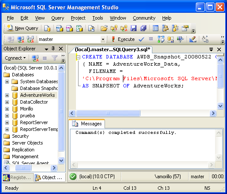Viewport: 227px width, 194px height.
Task: Select the Database Snapshots folder
Action: (35, 88)
